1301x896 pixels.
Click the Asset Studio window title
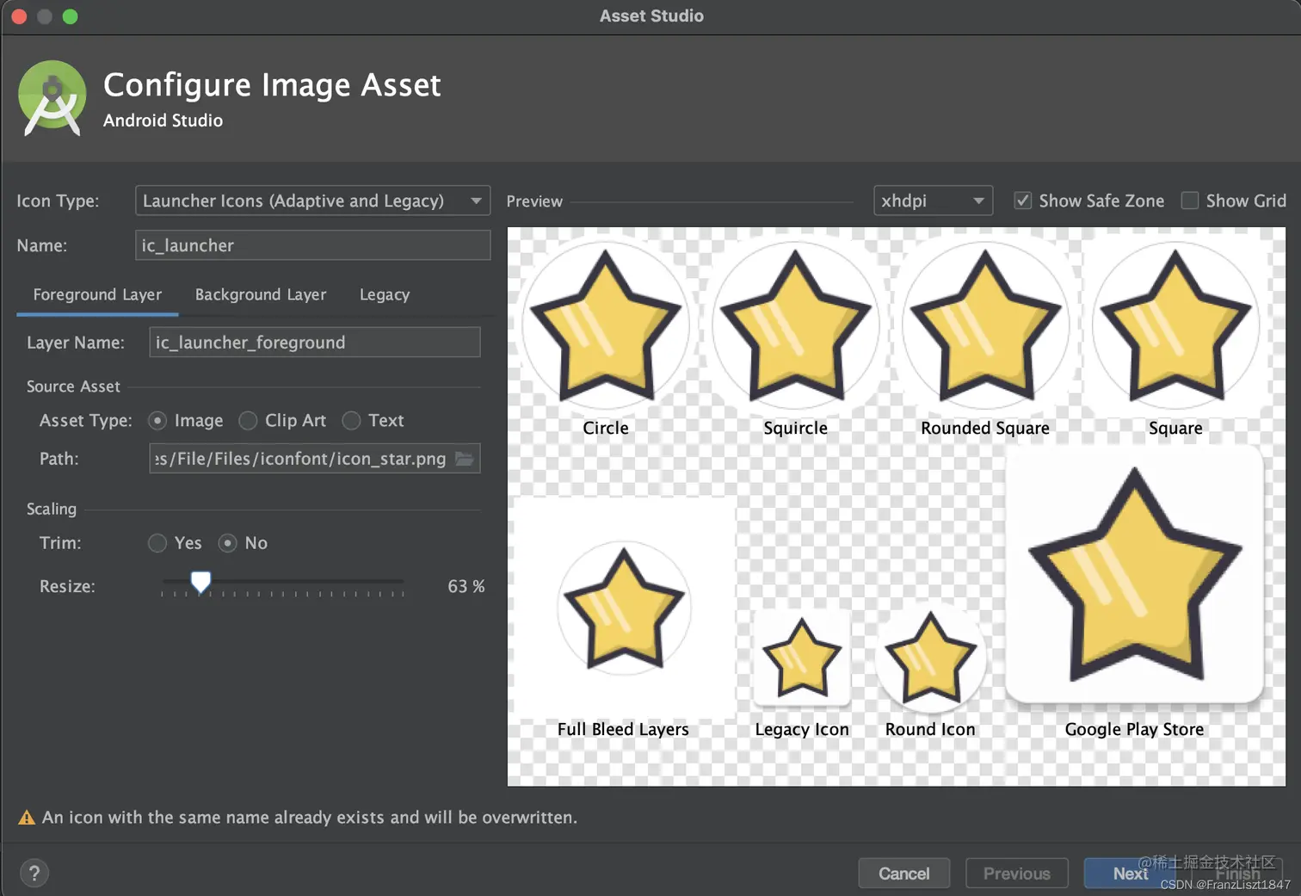click(x=651, y=15)
